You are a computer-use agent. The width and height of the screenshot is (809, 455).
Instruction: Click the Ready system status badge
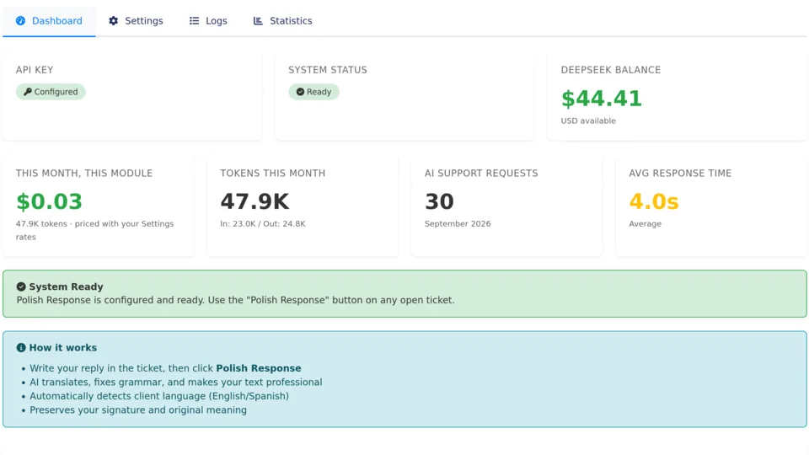313,92
